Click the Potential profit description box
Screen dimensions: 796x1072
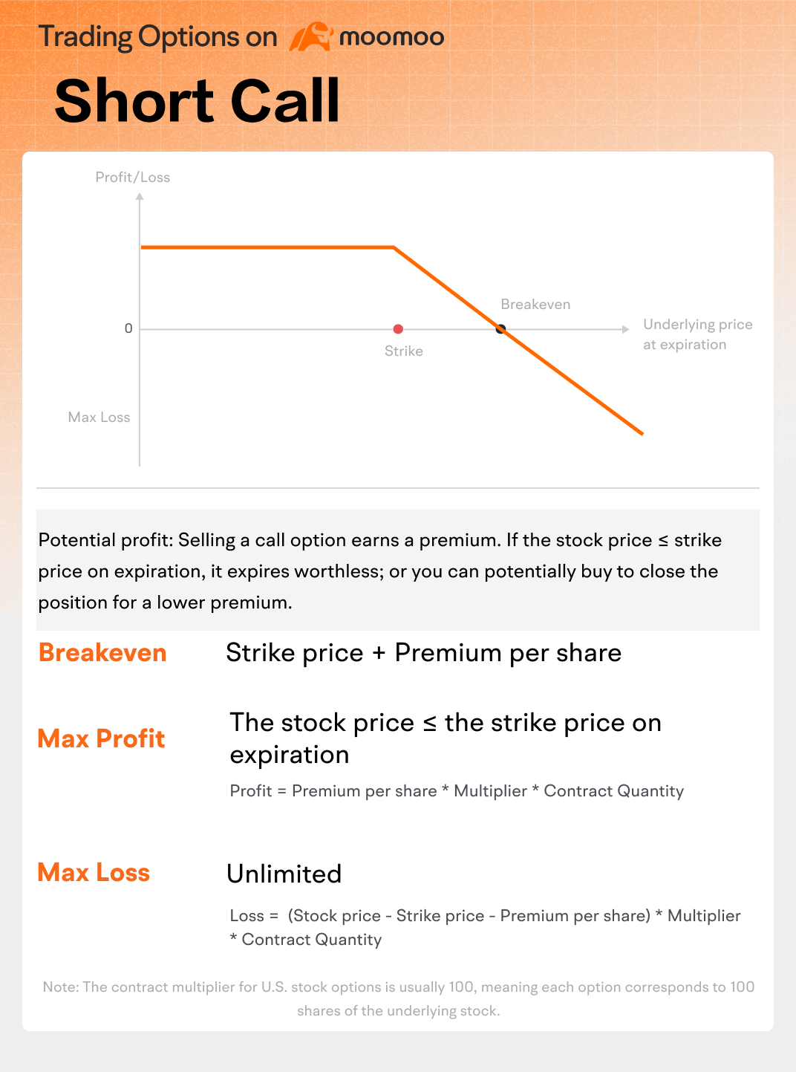coord(398,571)
